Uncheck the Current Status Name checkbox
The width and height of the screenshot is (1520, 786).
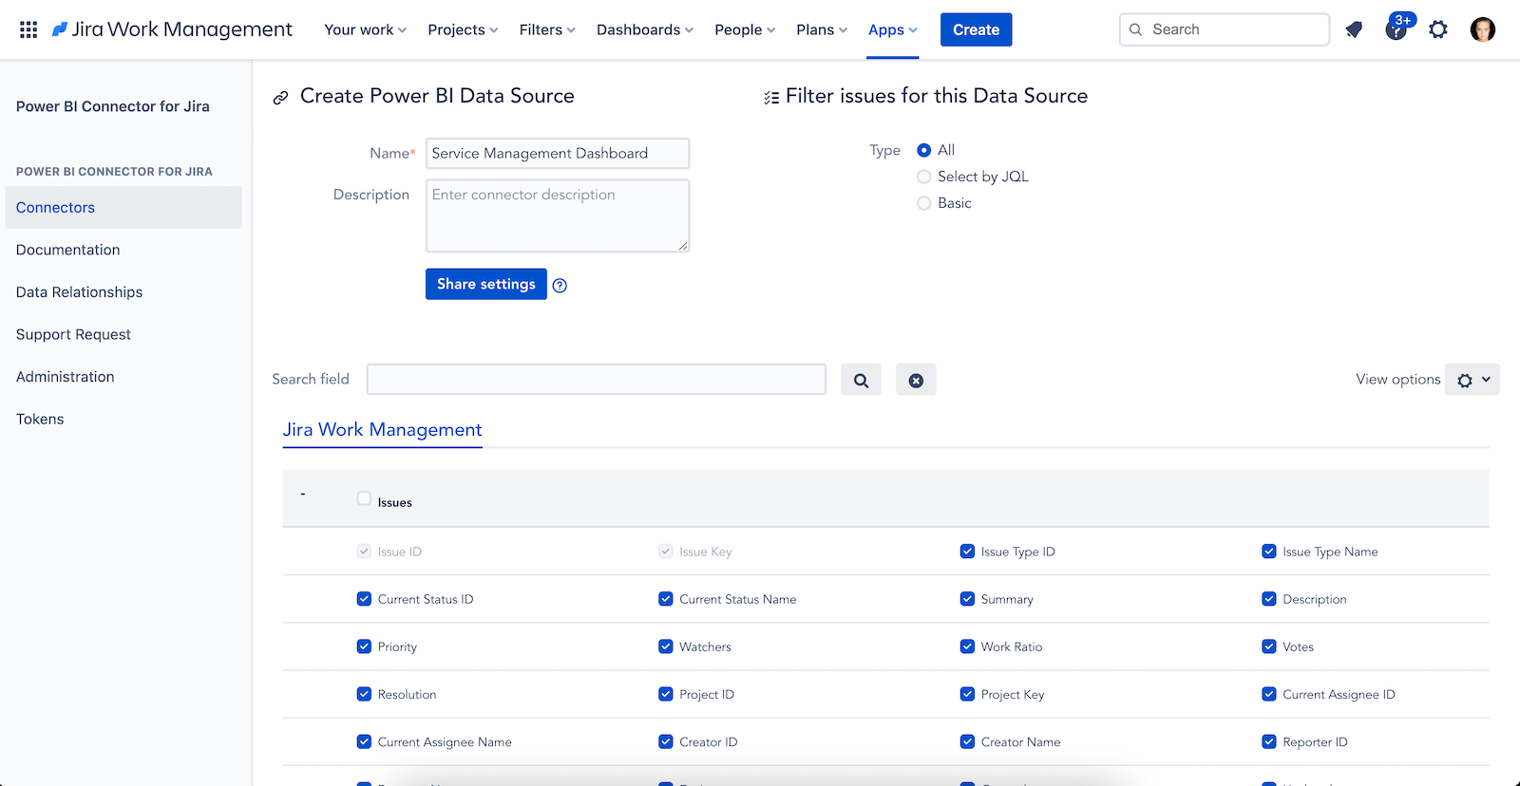pos(665,599)
